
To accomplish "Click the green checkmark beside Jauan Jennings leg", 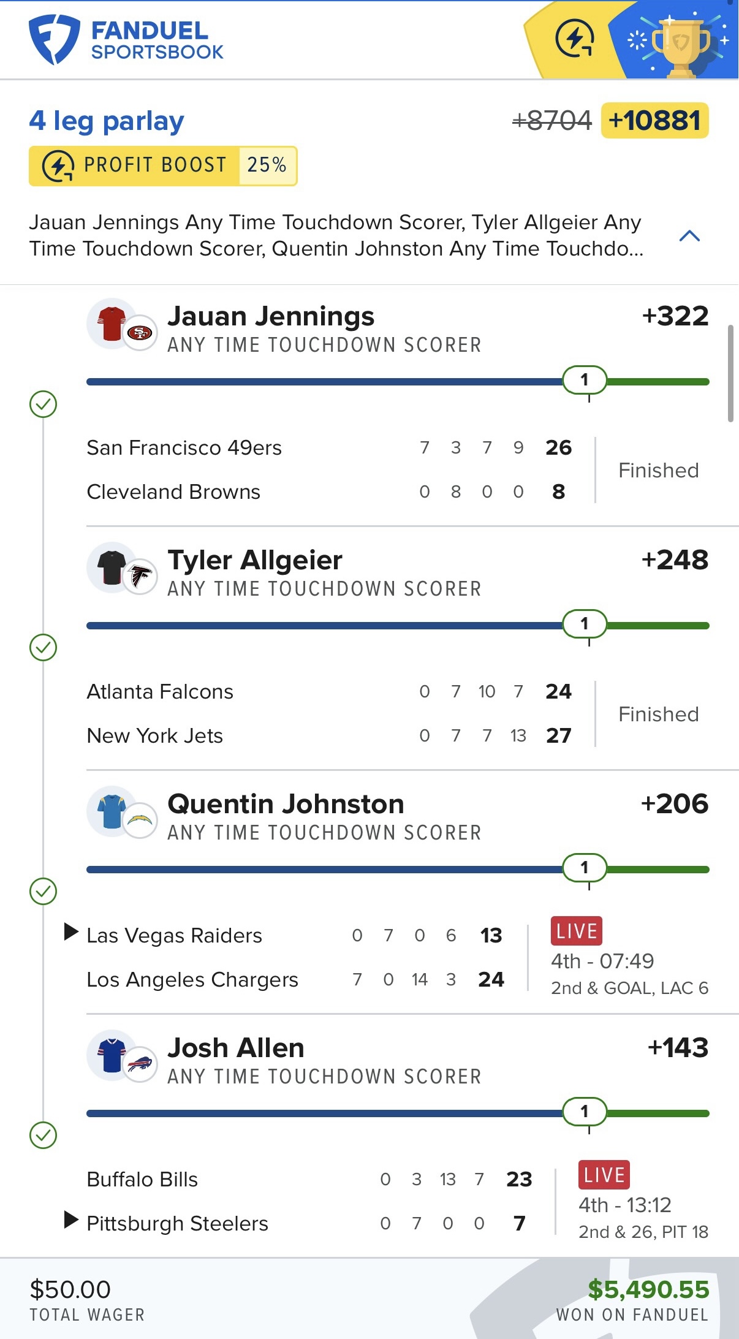I will click(x=44, y=404).
